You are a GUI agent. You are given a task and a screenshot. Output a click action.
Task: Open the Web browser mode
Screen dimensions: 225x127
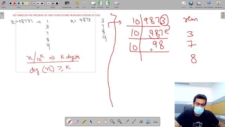click(x=191, y=4)
